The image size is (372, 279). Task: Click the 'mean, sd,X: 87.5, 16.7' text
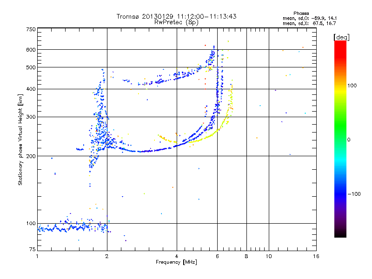click(x=309, y=23)
